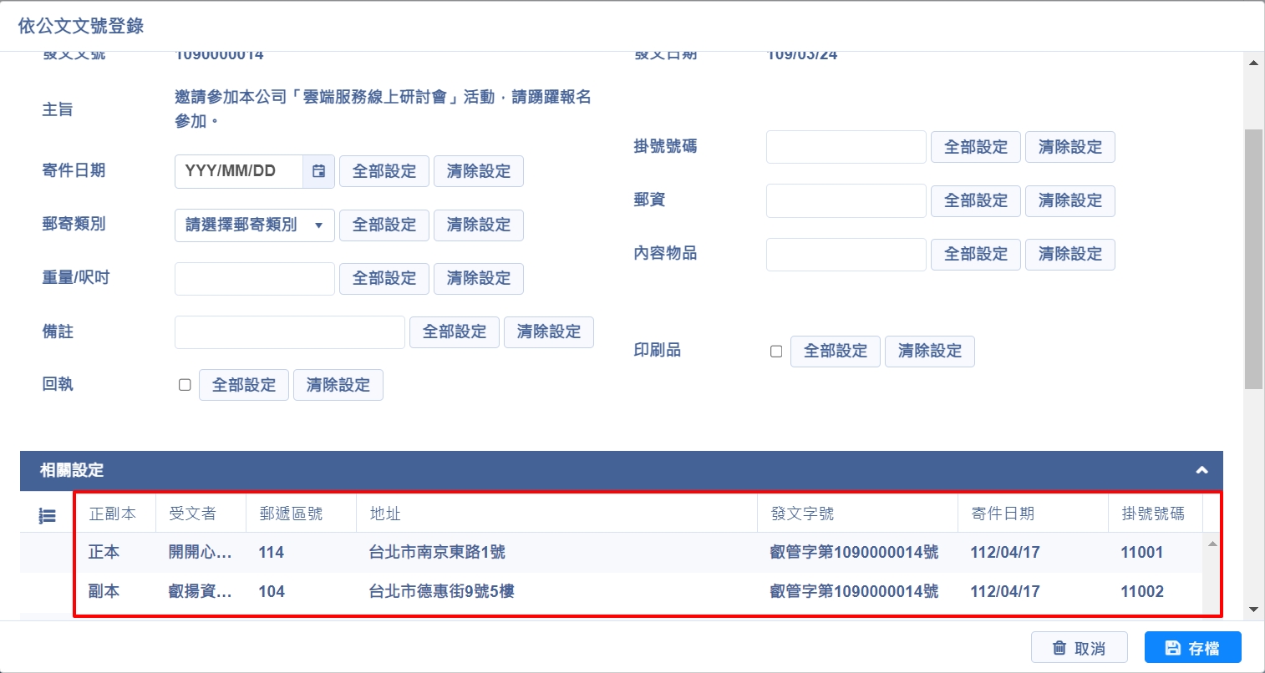This screenshot has width=1265, height=673.
Task: Click into the 備註 text field
Action: coord(289,331)
